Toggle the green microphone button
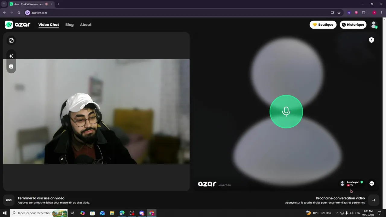 point(286,112)
